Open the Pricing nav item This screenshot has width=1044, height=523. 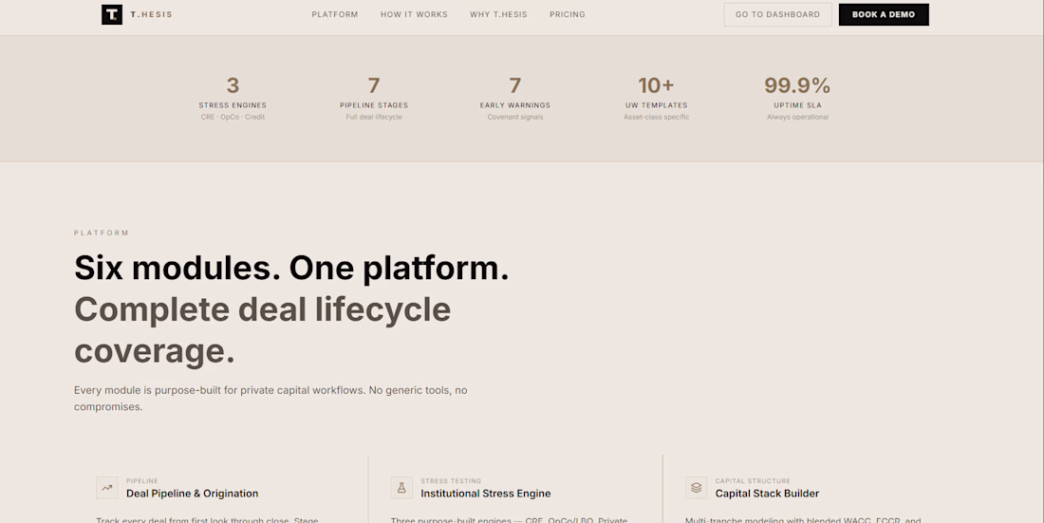(x=568, y=14)
